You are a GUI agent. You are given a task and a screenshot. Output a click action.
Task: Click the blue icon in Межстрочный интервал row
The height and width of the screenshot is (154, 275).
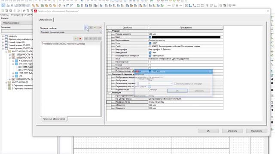pyautogui.click(x=150, y=56)
